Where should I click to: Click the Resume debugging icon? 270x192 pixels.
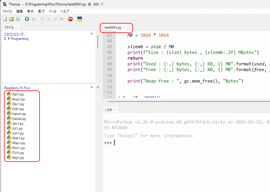[x=61, y=19]
